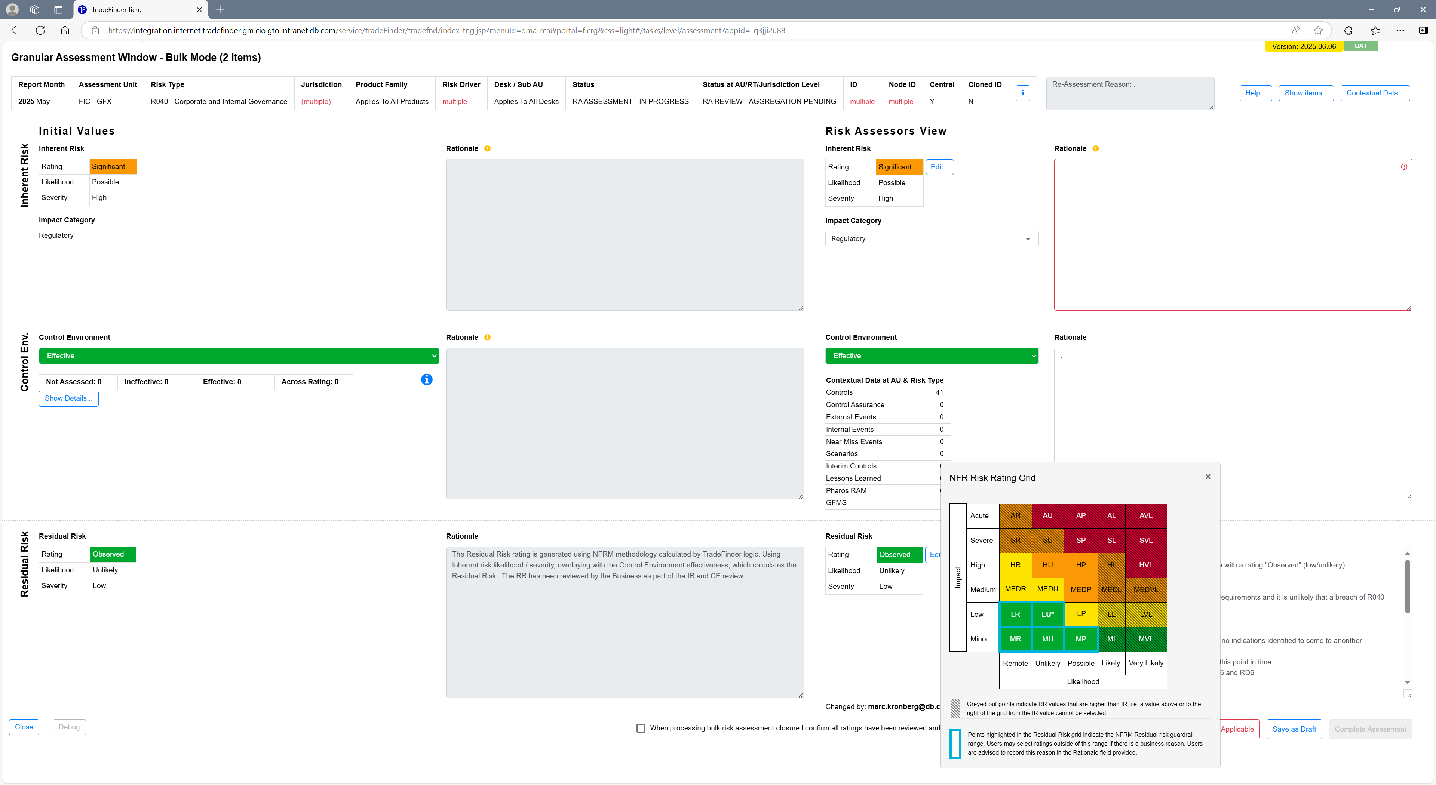
Task: Click the browser home icon
Action: click(65, 31)
